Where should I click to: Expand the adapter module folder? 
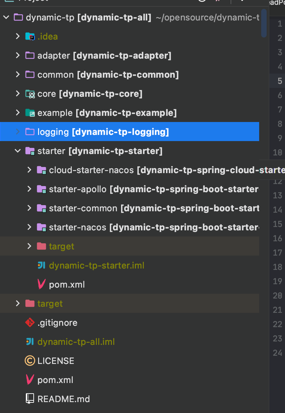pyautogui.click(x=18, y=56)
